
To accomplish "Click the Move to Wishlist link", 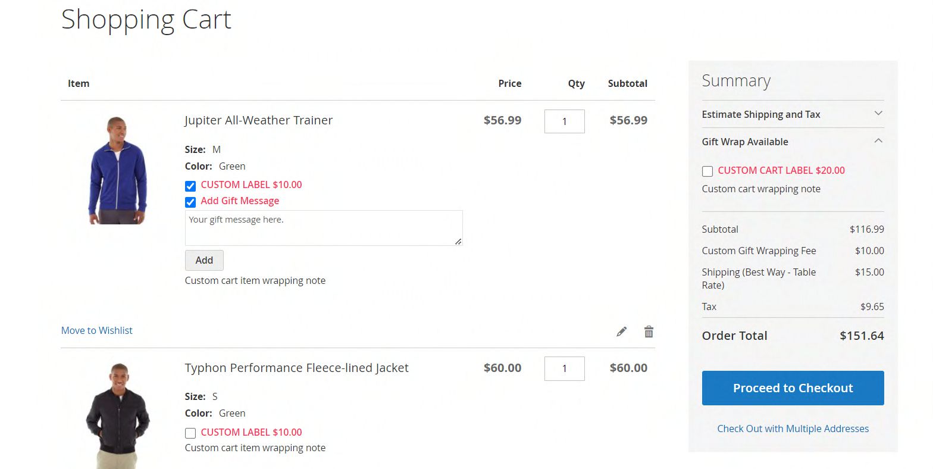I will (97, 330).
